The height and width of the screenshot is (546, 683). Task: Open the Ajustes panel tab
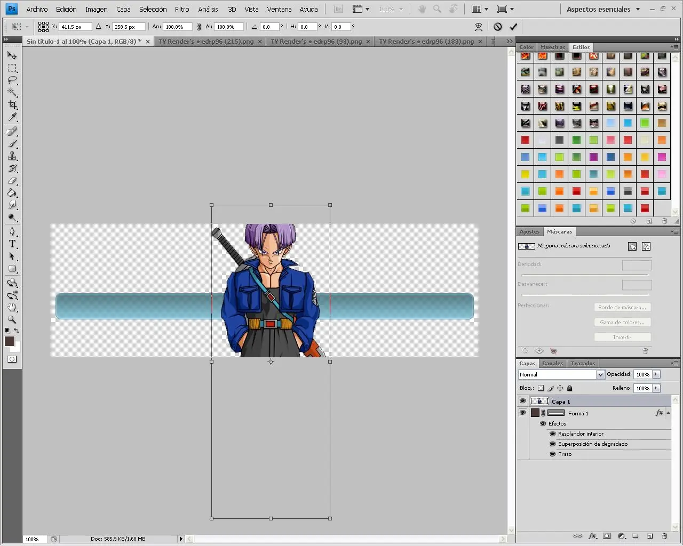[529, 231]
